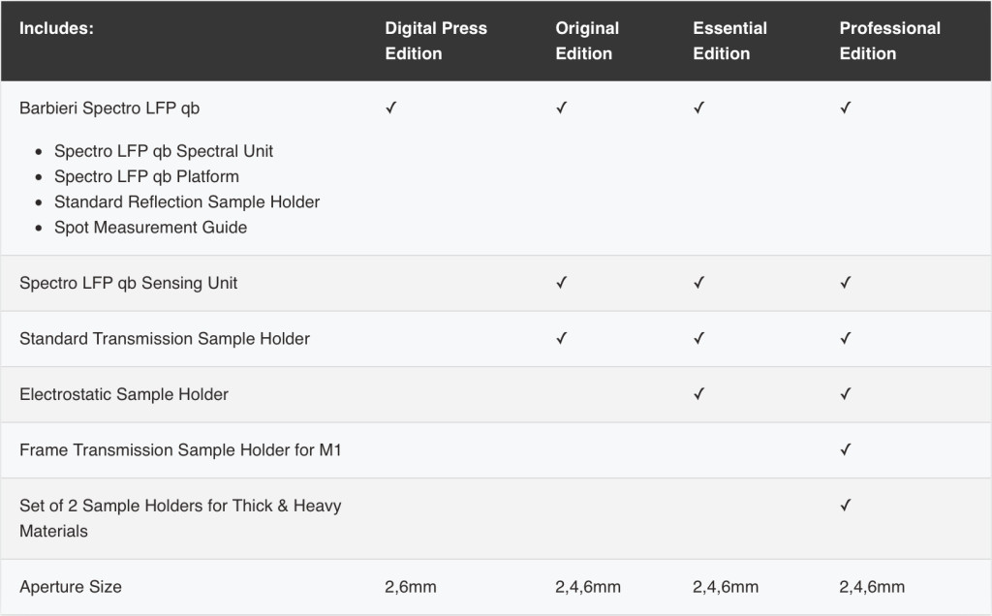The height and width of the screenshot is (616, 992).
Task: Click the Professional Edition column header
Action: click(x=889, y=41)
